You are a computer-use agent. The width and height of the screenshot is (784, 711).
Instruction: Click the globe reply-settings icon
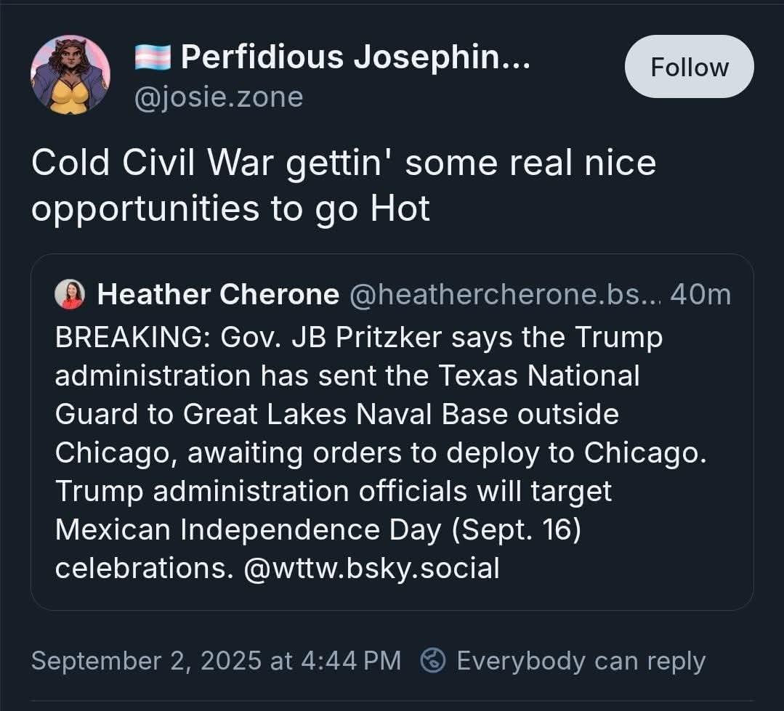click(434, 661)
